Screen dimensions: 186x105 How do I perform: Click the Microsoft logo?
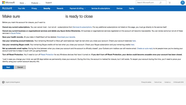[8, 2]
